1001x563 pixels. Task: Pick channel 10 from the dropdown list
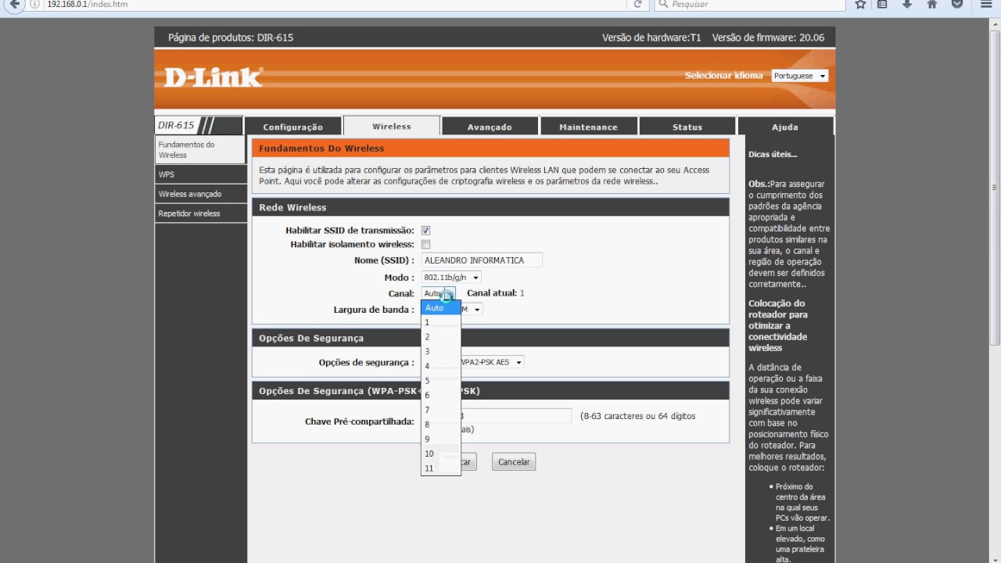(441, 454)
